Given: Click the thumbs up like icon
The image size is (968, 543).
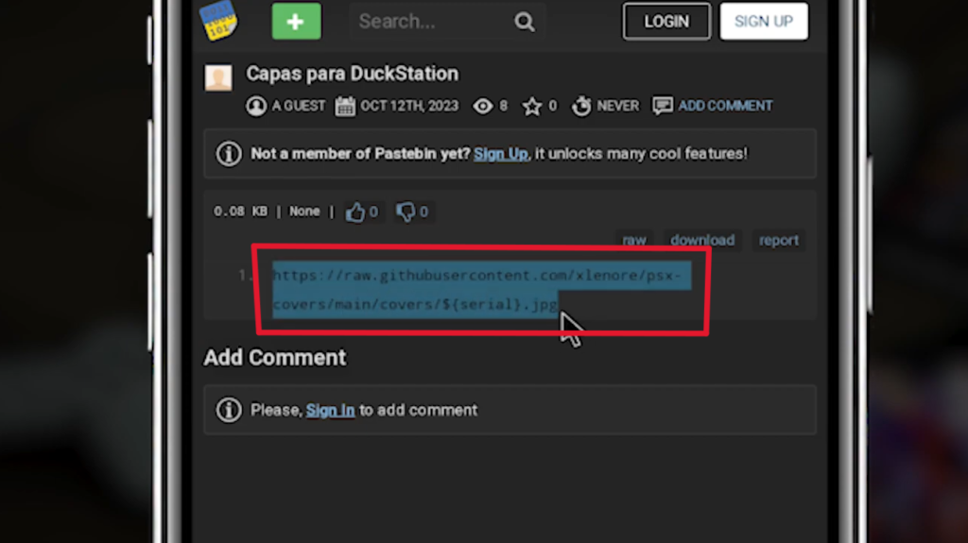Looking at the screenshot, I should pyautogui.click(x=355, y=212).
